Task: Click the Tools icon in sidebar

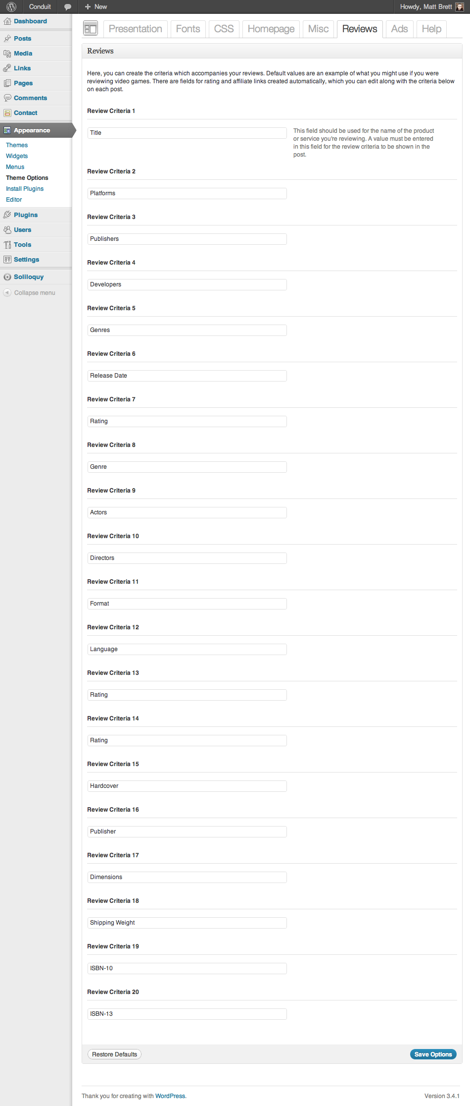Action: click(7, 245)
